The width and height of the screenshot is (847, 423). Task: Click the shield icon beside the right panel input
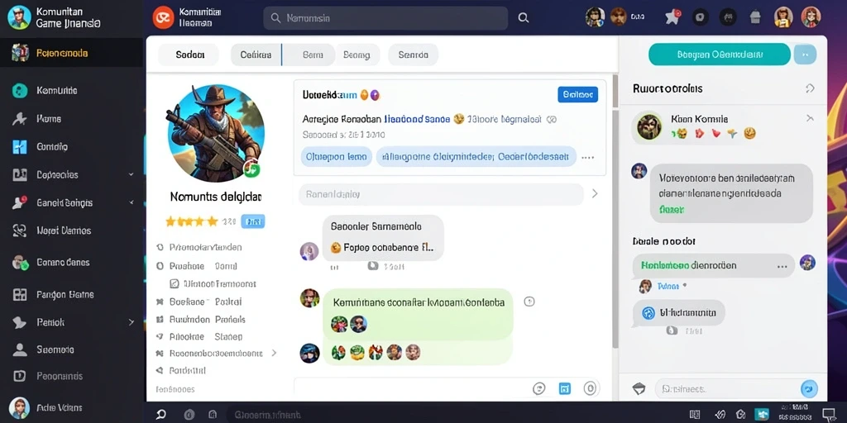639,388
